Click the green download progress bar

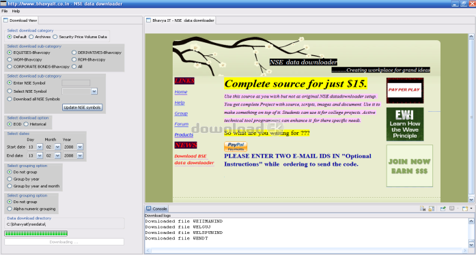36,233
